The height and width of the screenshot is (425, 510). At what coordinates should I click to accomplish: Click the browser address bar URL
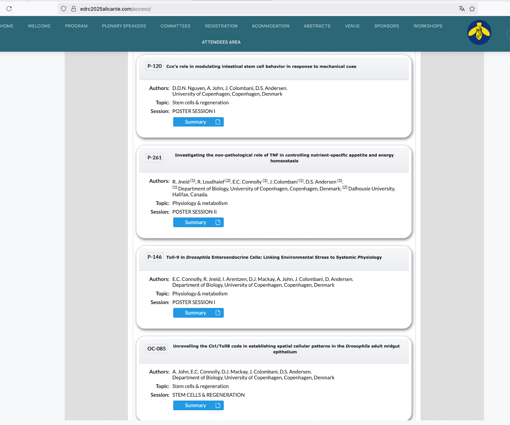point(115,9)
